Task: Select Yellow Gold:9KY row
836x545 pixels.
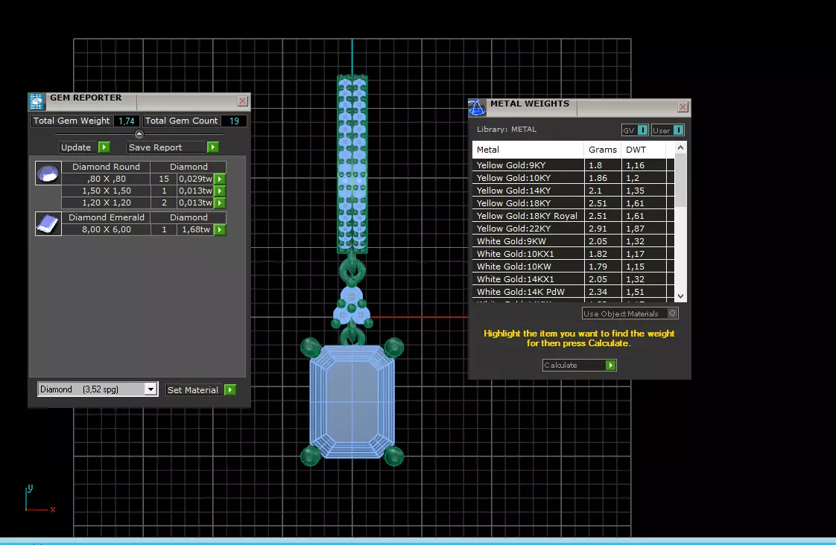Action: 573,165
